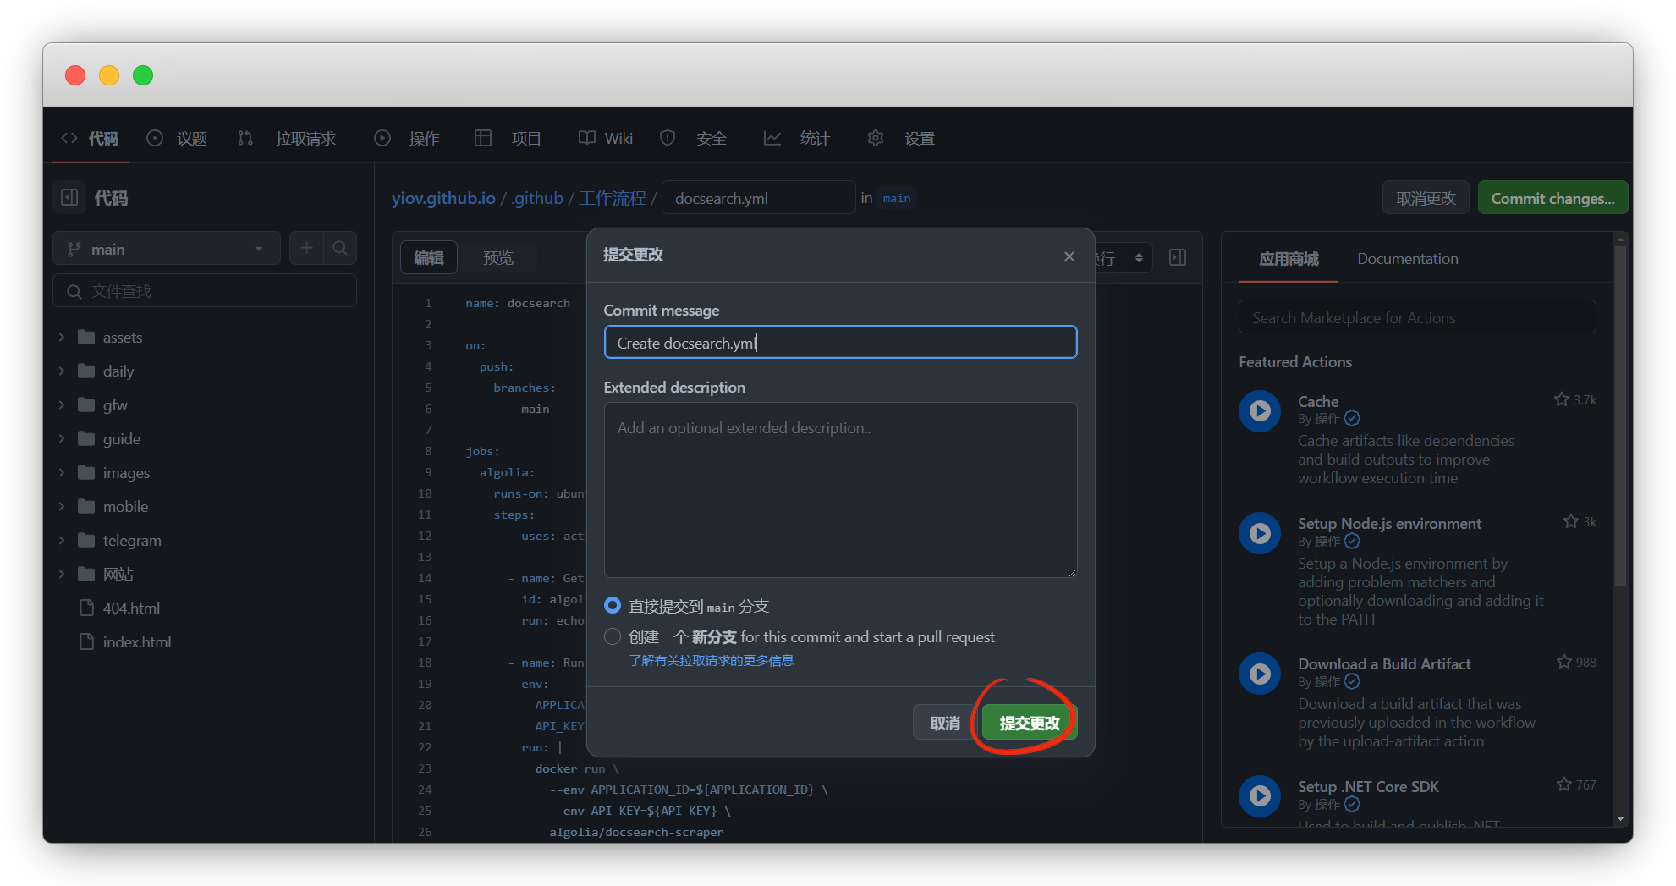Open the 操作 (Actions) play icon
The width and height of the screenshot is (1676, 886).
tap(381, 138)
